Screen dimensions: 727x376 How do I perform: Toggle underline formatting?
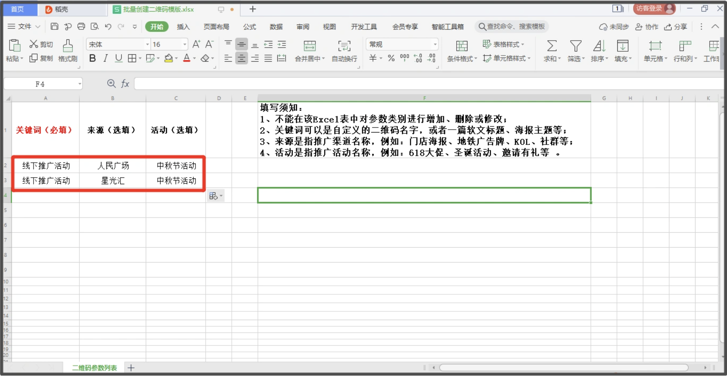(x=119, y=58)
